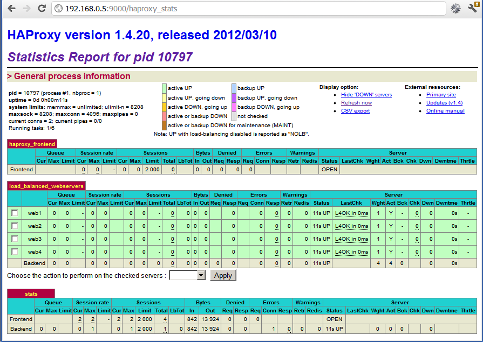Select the load_balanced_webservers section title

point(46,186)
